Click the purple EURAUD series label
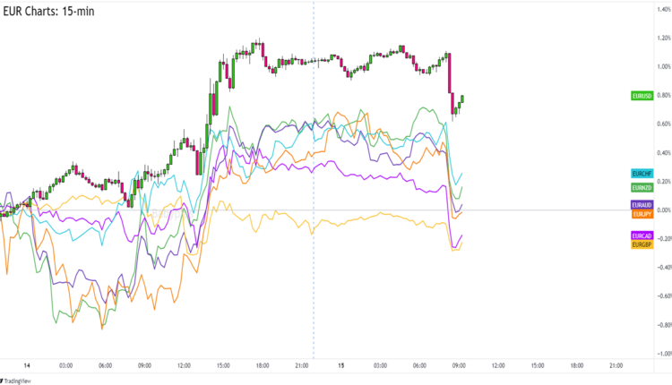672x385 pixels. [642, 205]
